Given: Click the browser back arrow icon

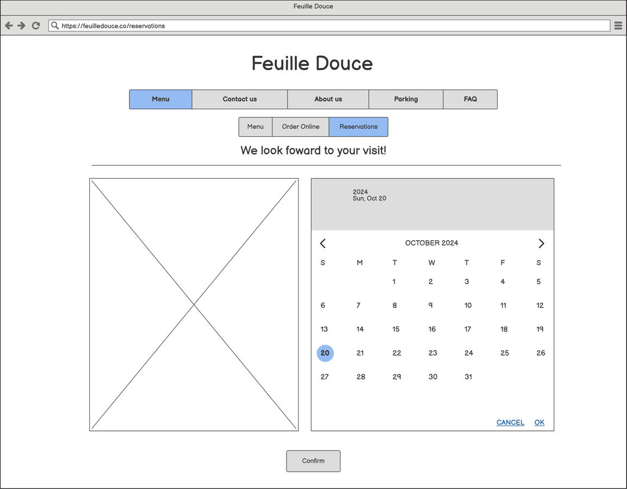Looking at the screenshot, I should point(9,25).
